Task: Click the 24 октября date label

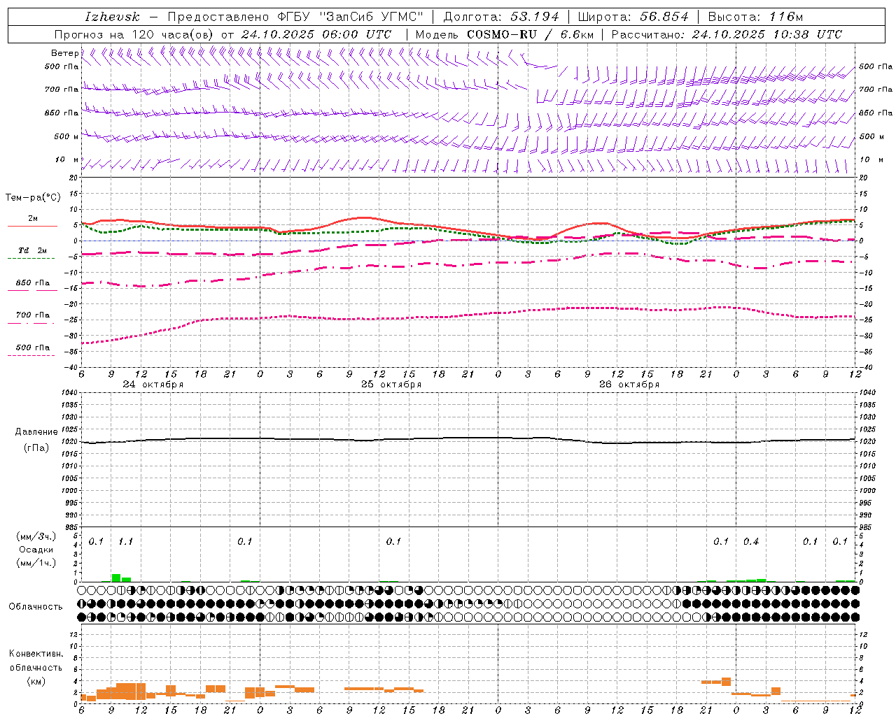Action: point(153,385)
